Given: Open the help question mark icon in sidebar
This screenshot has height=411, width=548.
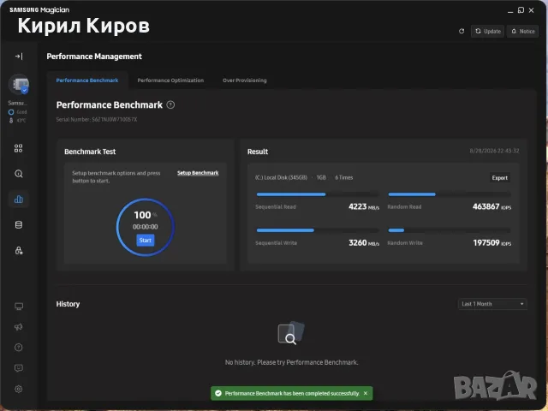Looking at the screenshot, I should point(19,348).
